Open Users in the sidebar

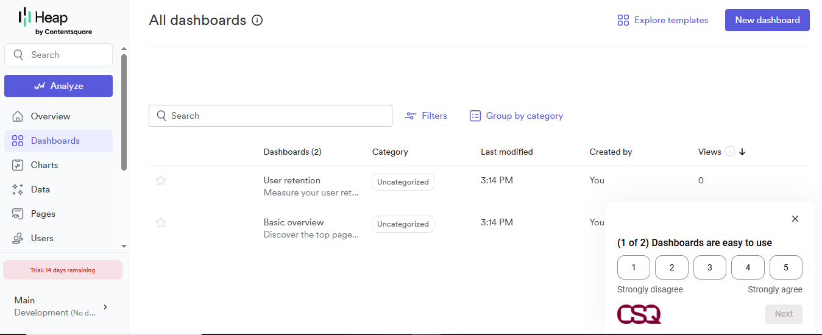(58, 238)
